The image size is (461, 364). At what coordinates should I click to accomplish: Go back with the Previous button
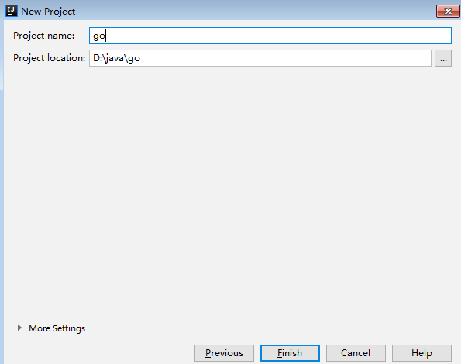(x=224, y=353)
